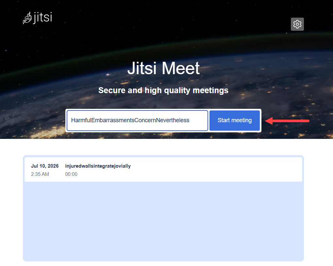Click the Start meeting button
The height and width of the screenshot is (266, 333).
point(234,120)
